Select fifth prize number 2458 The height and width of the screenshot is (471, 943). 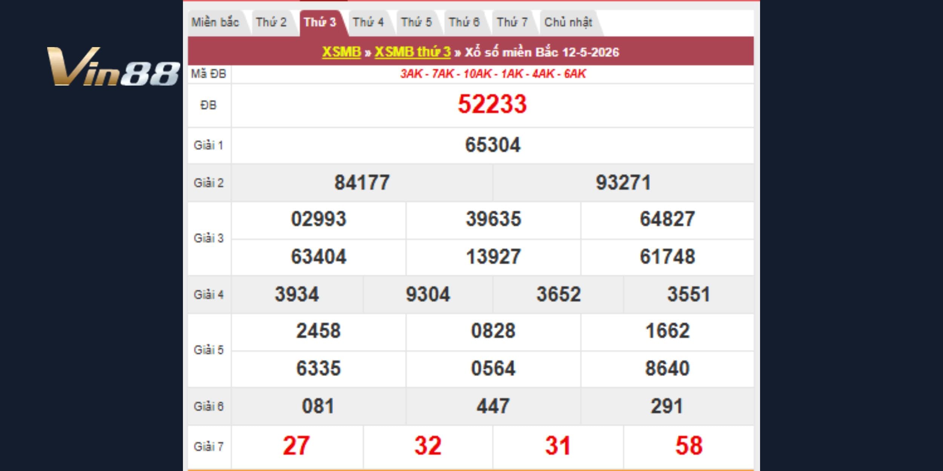[x=319, y=331]
